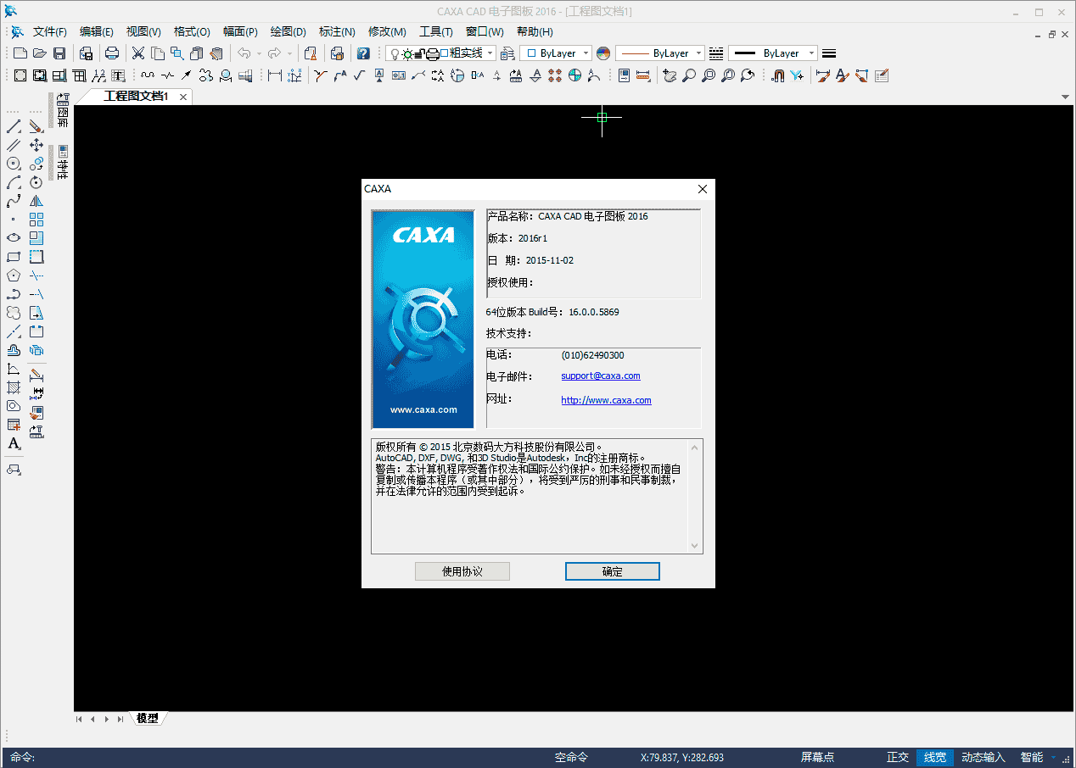
Task: Select the Text tool marked with letter A
Action: pyautogui.click(x=13, y=442)
